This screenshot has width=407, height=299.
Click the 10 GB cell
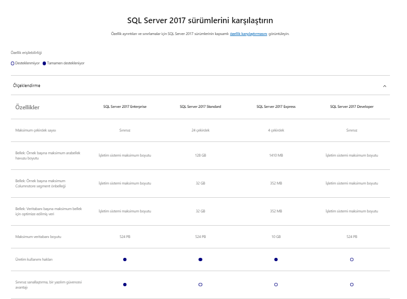[x=276, y=237]
